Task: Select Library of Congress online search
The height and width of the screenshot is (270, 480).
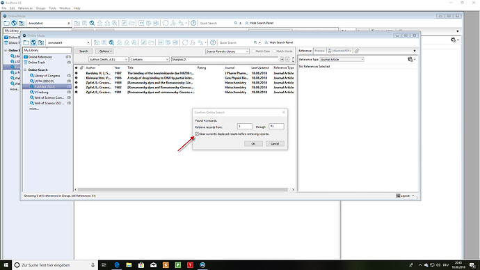Action: [47, 76]
